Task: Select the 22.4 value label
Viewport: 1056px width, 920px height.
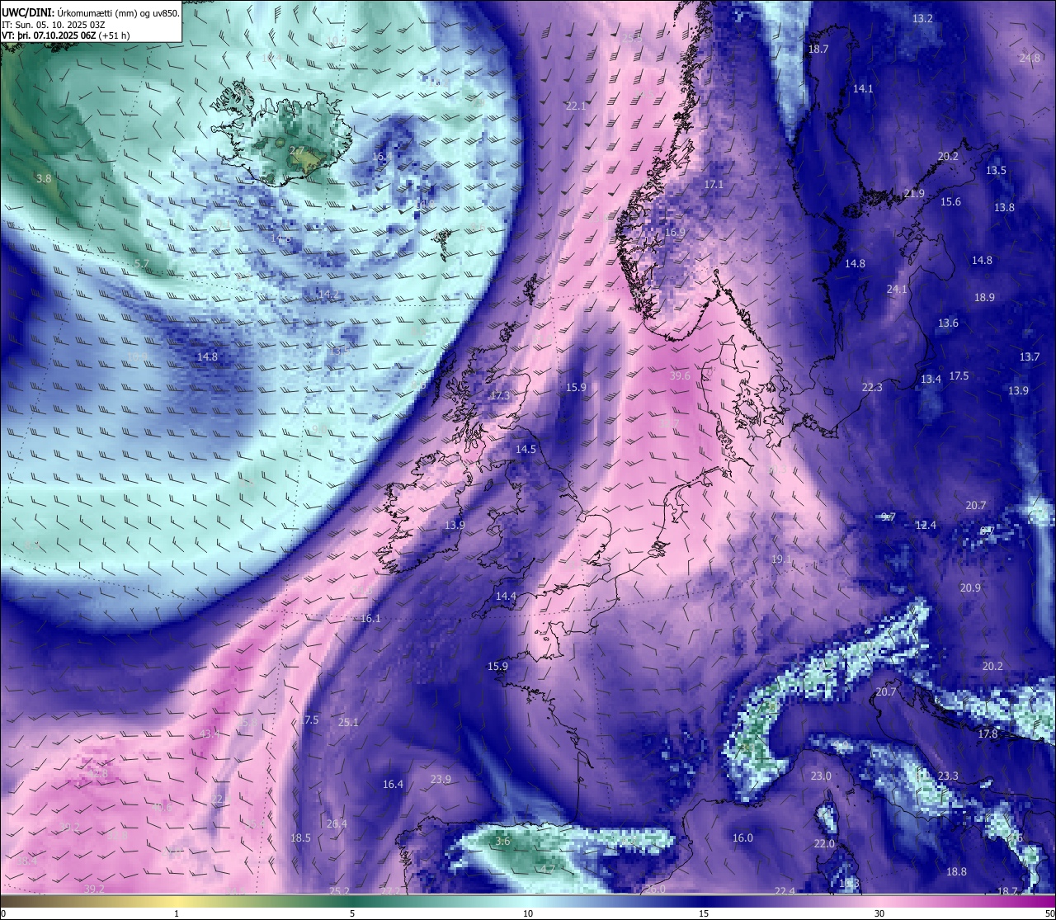Action: [x=785, y=890]
